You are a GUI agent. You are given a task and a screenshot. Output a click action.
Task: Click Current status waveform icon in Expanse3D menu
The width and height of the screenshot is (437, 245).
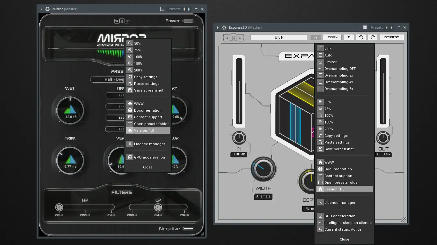[x=320, y=229]
